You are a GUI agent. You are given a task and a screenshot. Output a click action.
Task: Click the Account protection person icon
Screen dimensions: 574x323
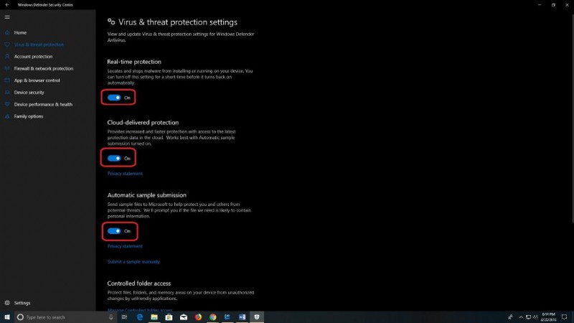[7, 57]
